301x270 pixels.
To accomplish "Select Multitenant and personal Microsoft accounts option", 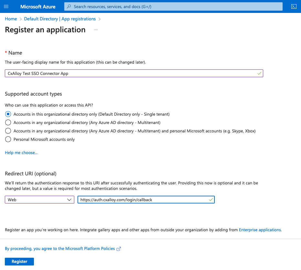I will (x=8, y=131).
